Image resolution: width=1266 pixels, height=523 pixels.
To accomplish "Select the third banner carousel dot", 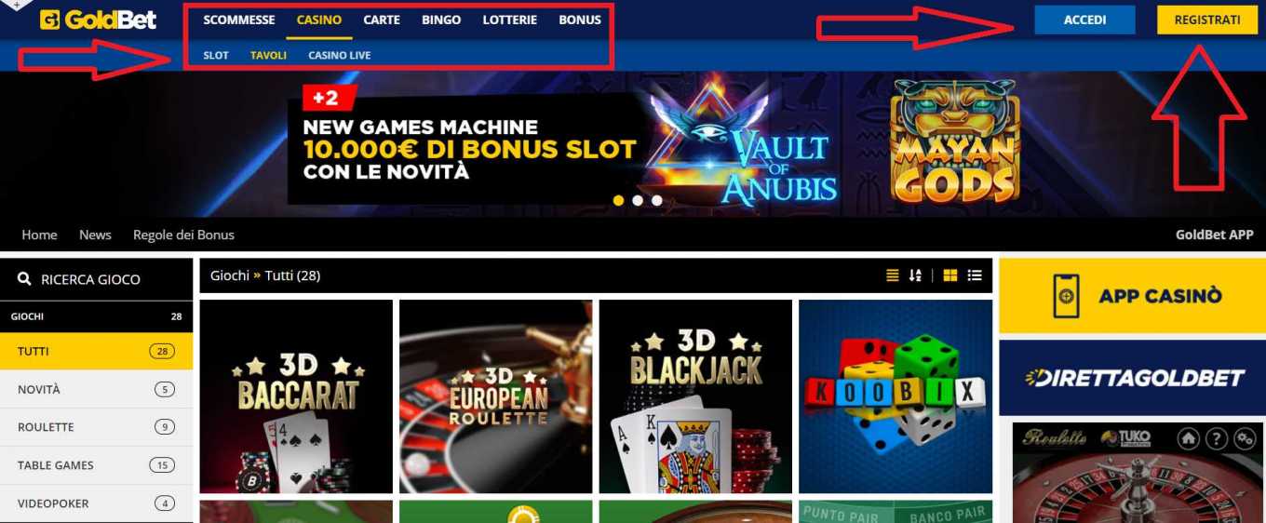I will click(x=657, y=200).
